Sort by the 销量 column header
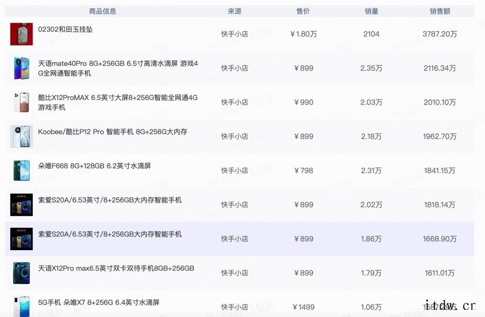The height and width of the screenshot is (317, 485). 371,12
